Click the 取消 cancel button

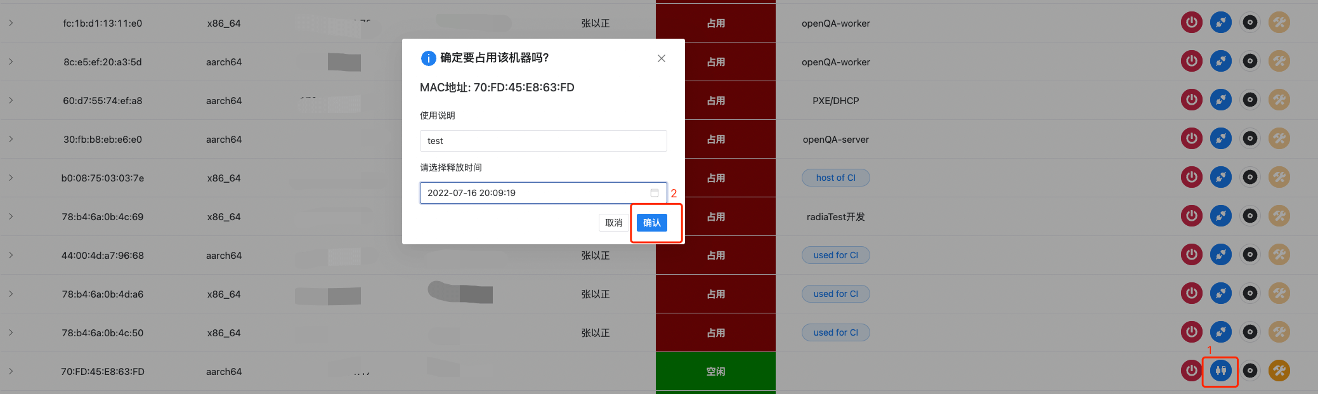pos(613,223)
